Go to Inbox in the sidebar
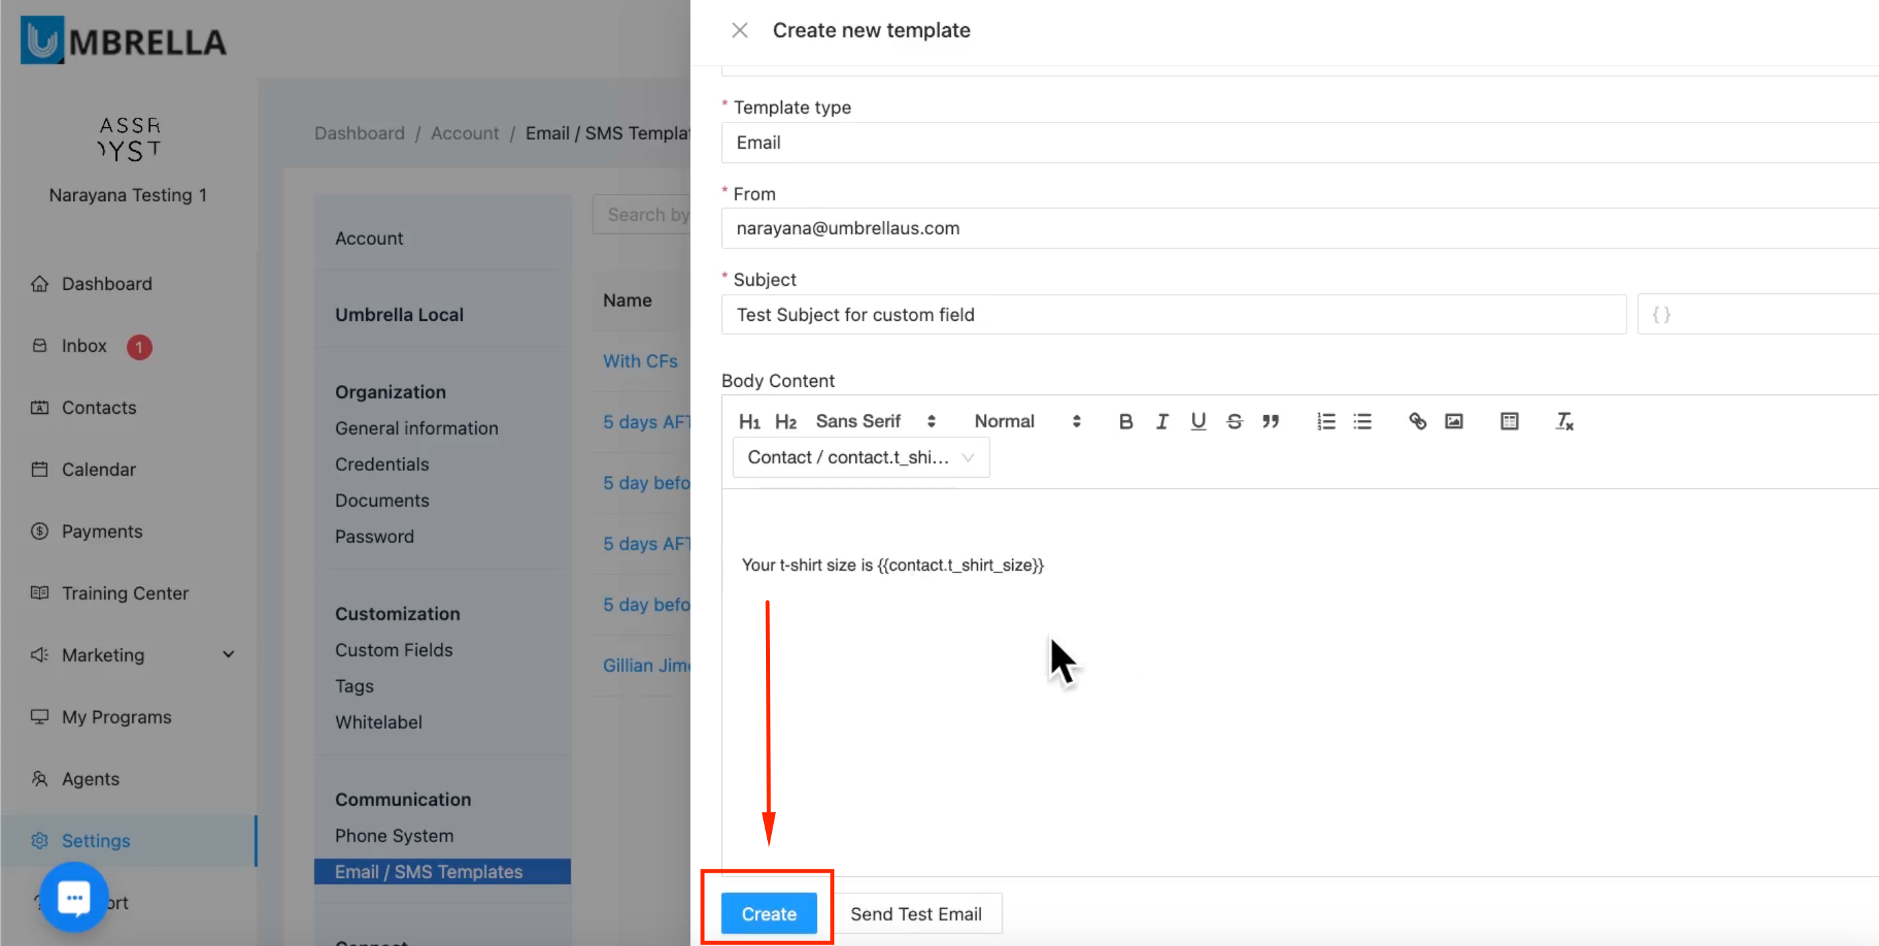The image size is (1879, 946). 84,346
